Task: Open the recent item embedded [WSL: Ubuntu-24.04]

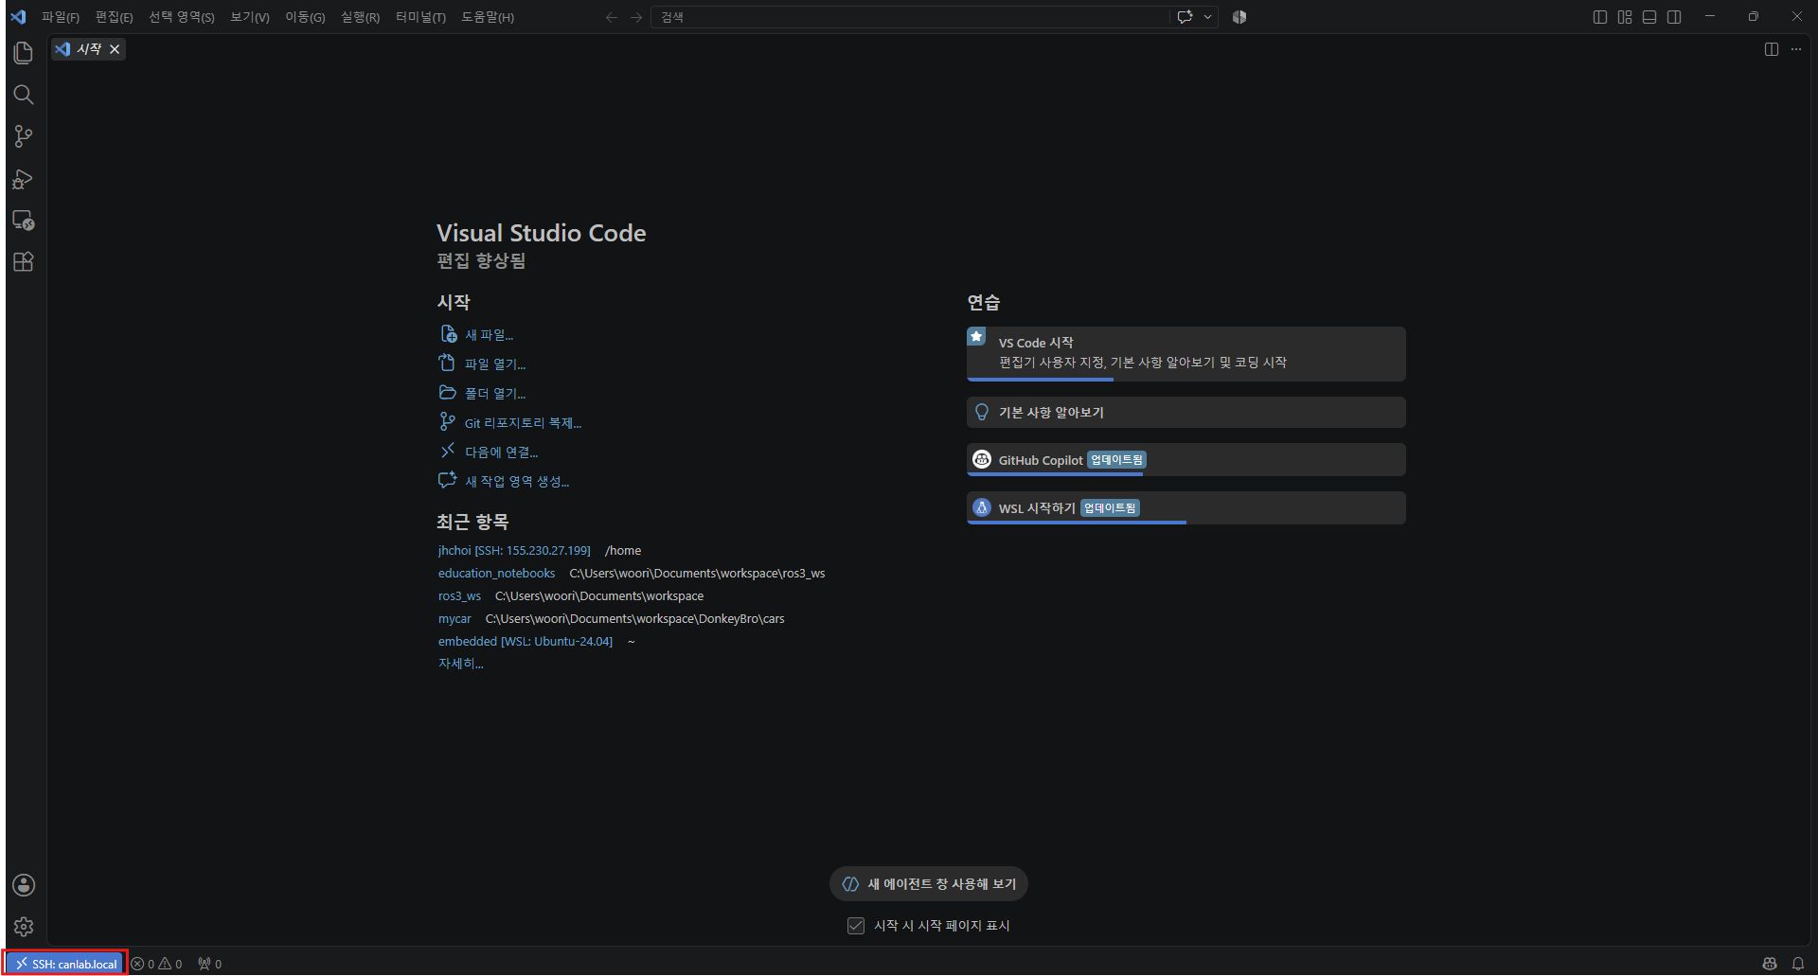Action: [x=526, y=642]
